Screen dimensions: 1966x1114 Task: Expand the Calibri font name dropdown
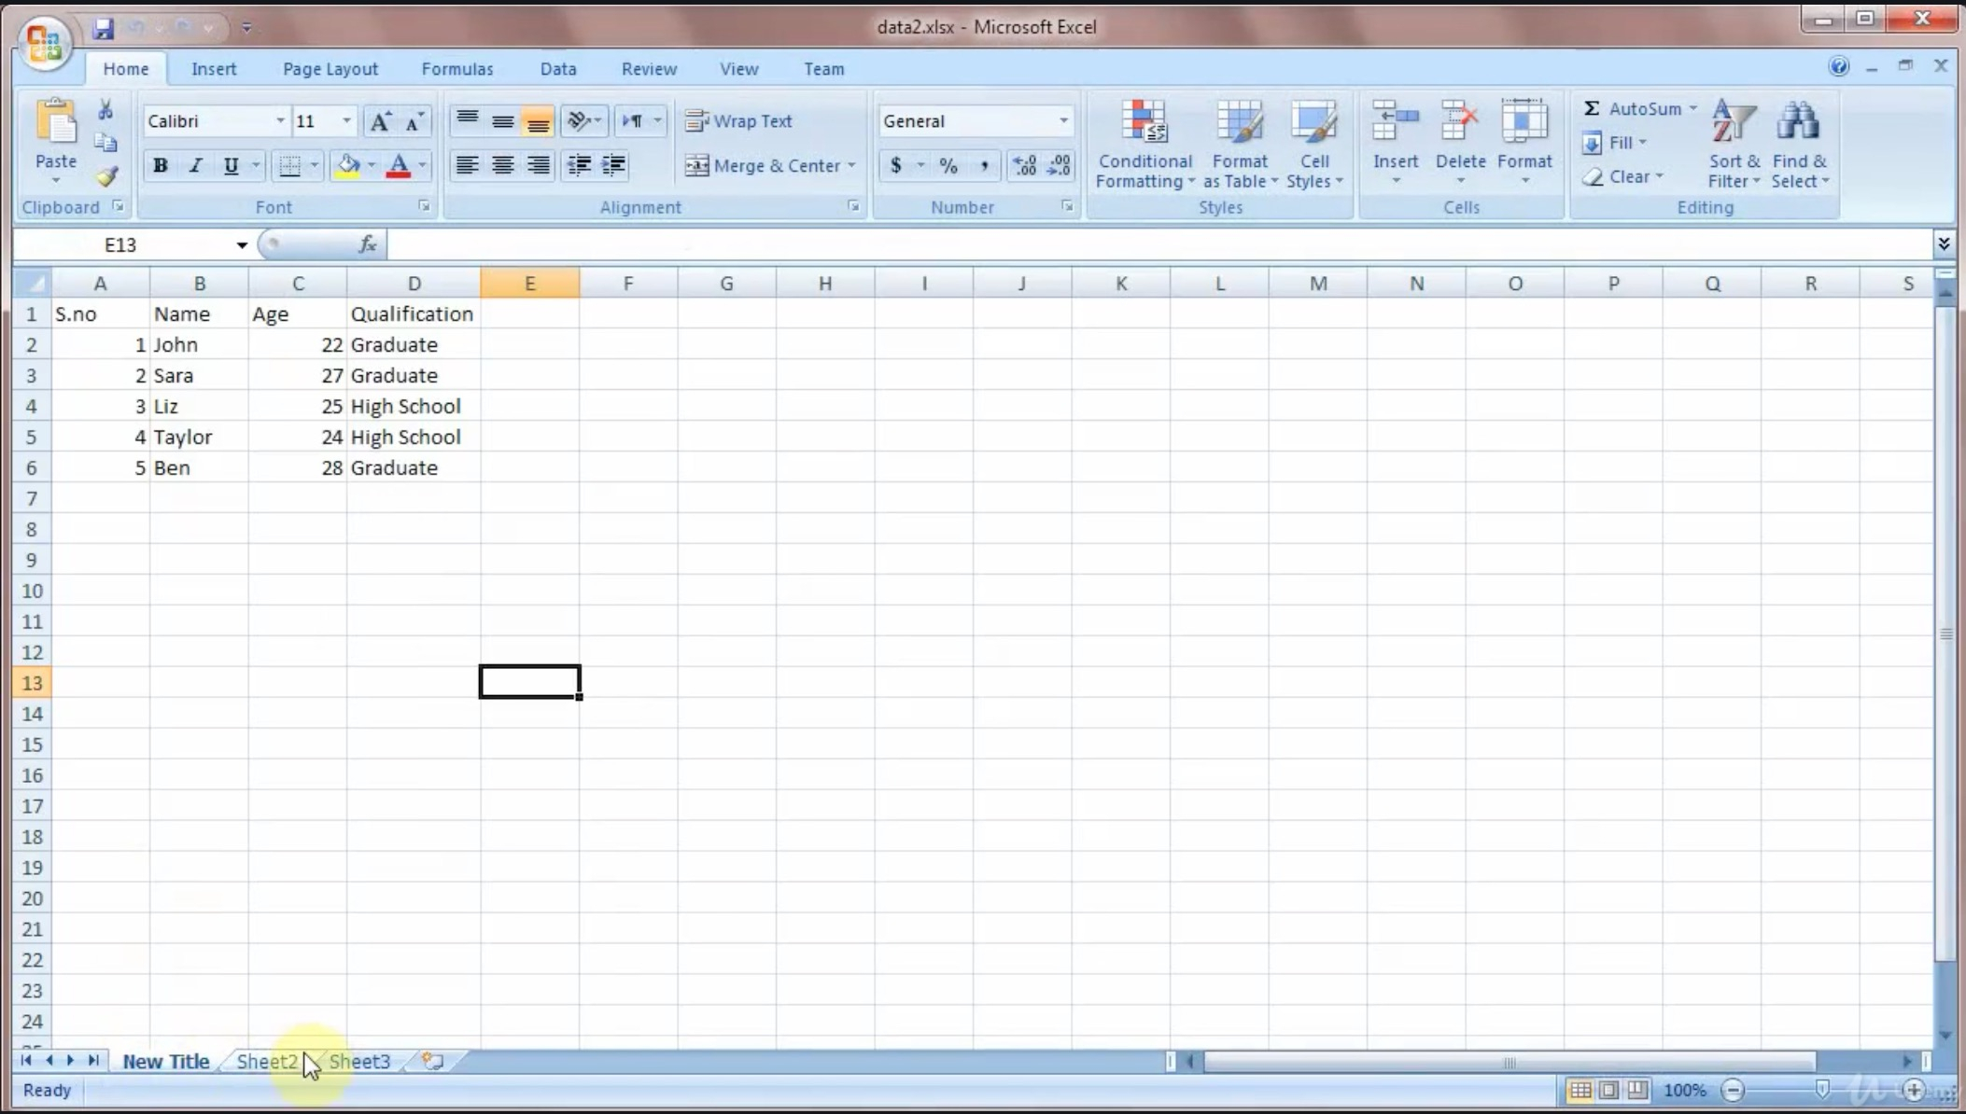click(279, 121)
